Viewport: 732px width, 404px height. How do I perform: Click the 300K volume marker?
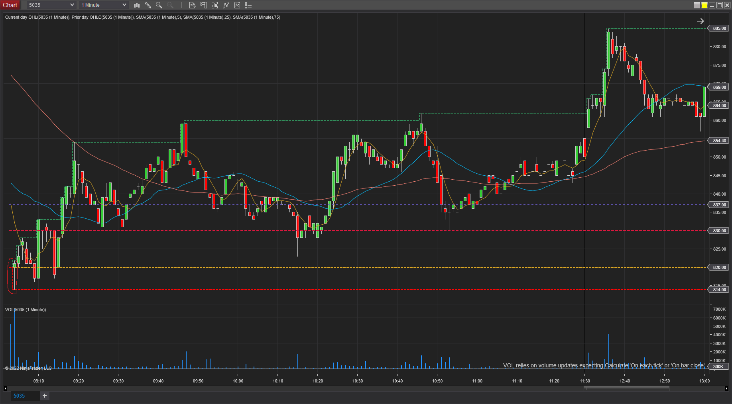pos(718,367)
